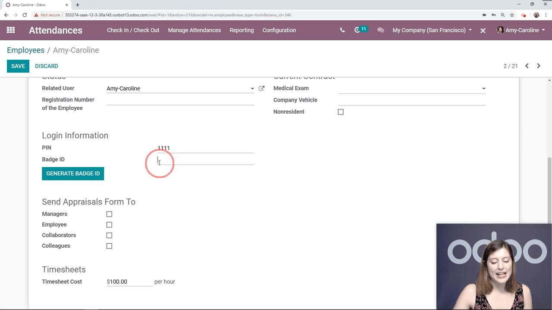552x310 pixels.
Task: Open the Reporting menu
Action: click(x=241, y=30)
